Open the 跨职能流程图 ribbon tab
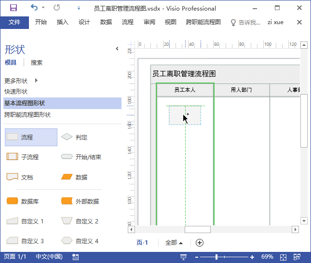The image size is (311, 263). pyautogui.click(x=203, y=22)
